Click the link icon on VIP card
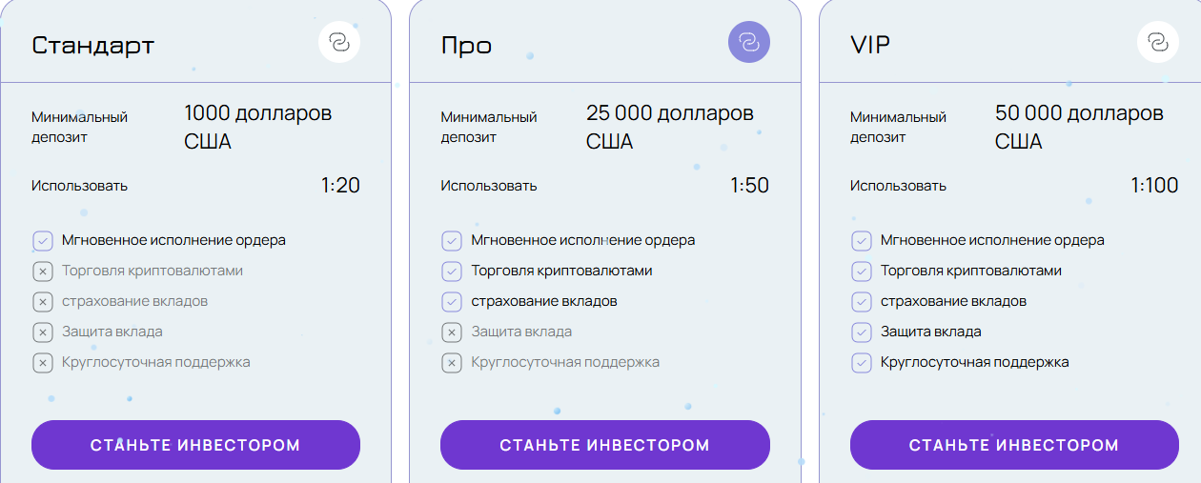Viewport: 1201px width, 483px height. pyautogui.click(x=1158, y=42)
